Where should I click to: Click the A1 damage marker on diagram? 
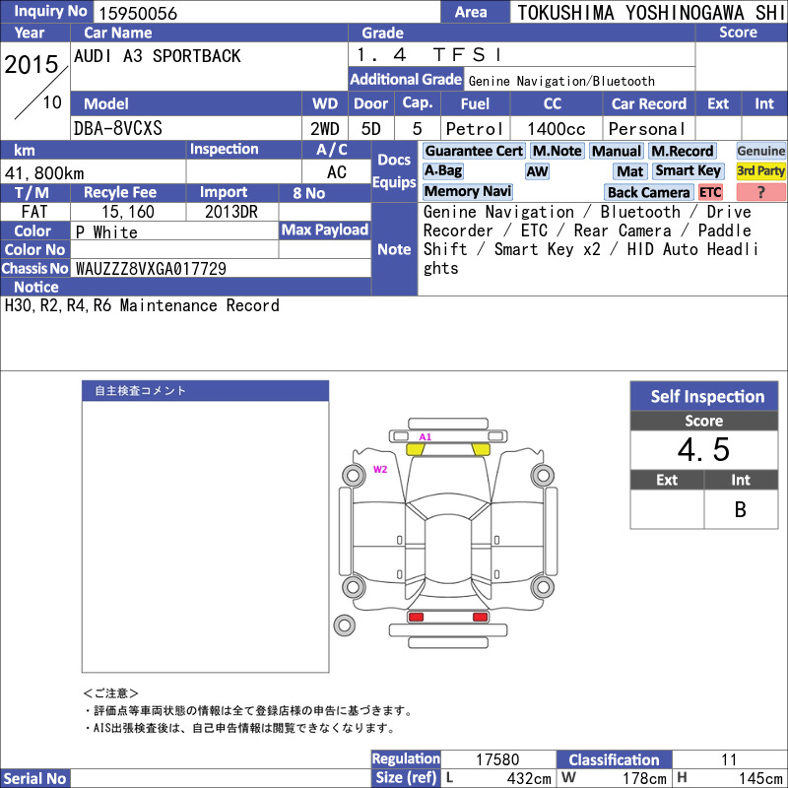[x=426, y=436]
